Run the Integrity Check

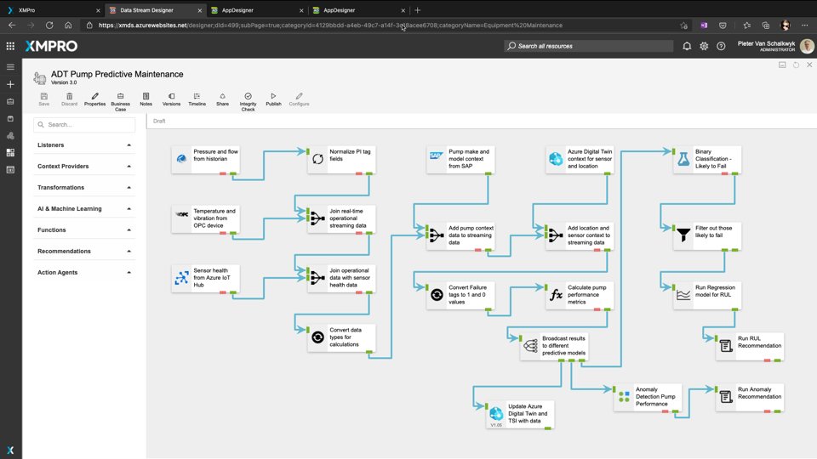(x=248, y=99)
